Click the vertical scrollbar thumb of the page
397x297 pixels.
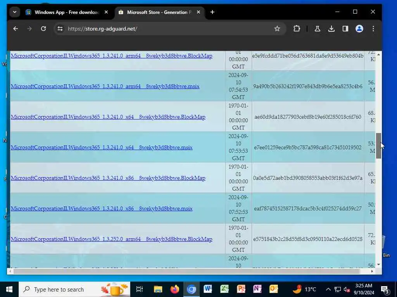tap(378, 146)
